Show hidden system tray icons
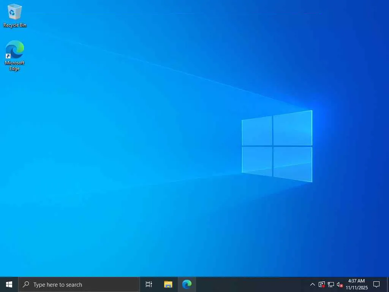This screenshot has width=389, height=292. tap(313, 284)
